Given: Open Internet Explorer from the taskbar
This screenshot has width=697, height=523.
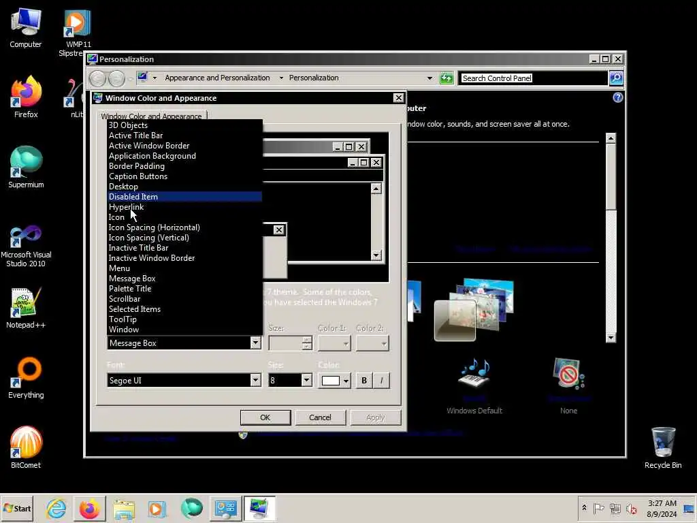Looking at the screenshot, I should (56, 508).
